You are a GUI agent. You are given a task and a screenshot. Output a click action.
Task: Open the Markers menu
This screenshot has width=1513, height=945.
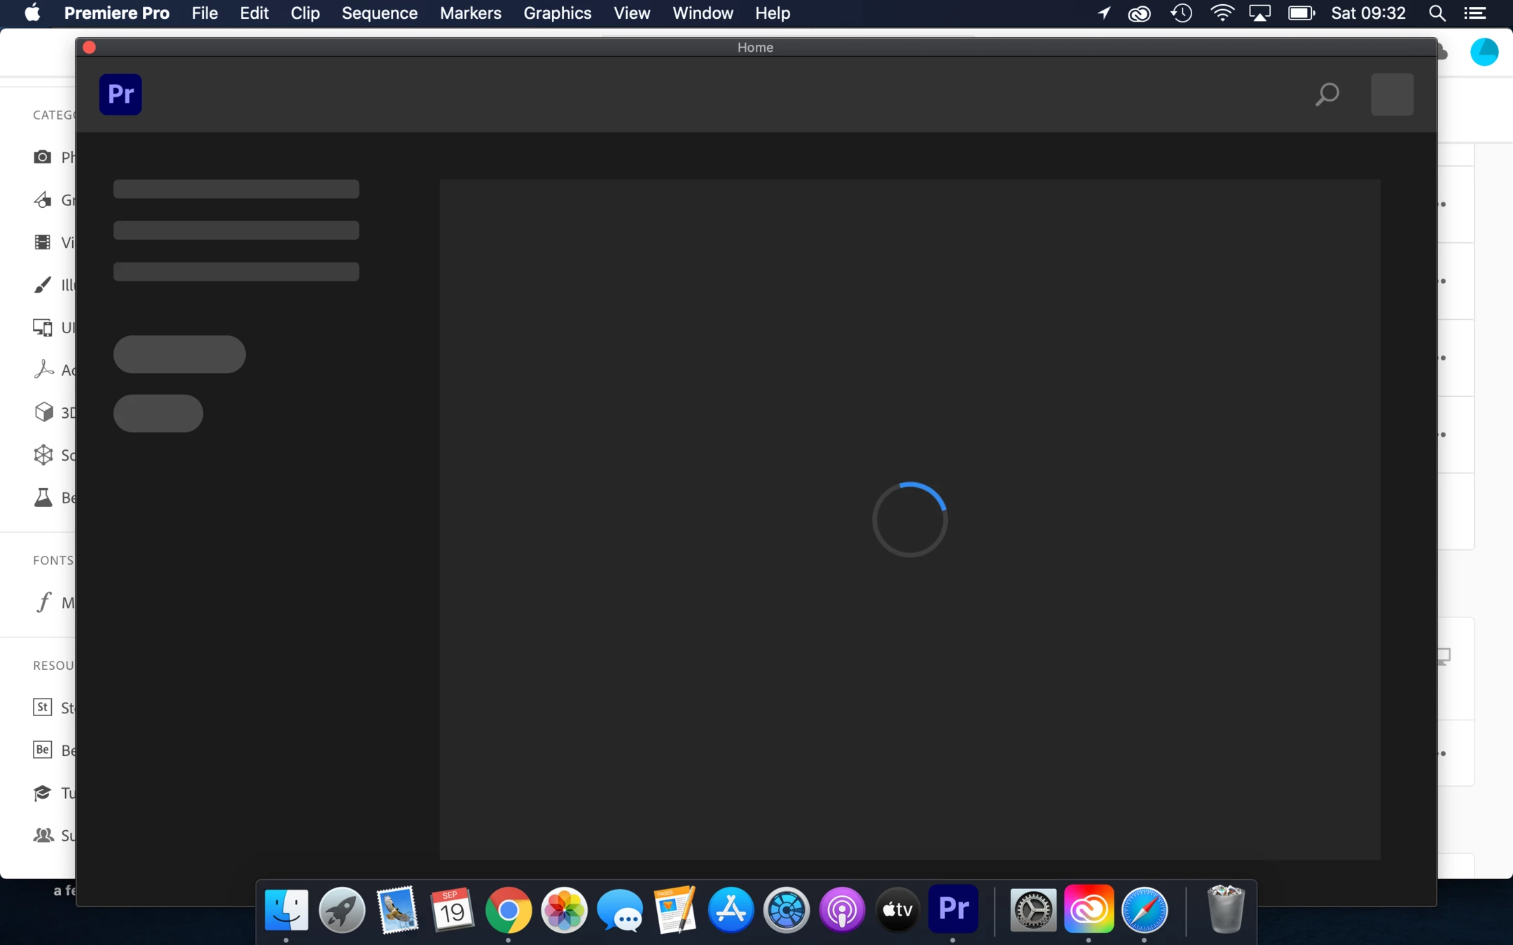click(x=470, y=13)
